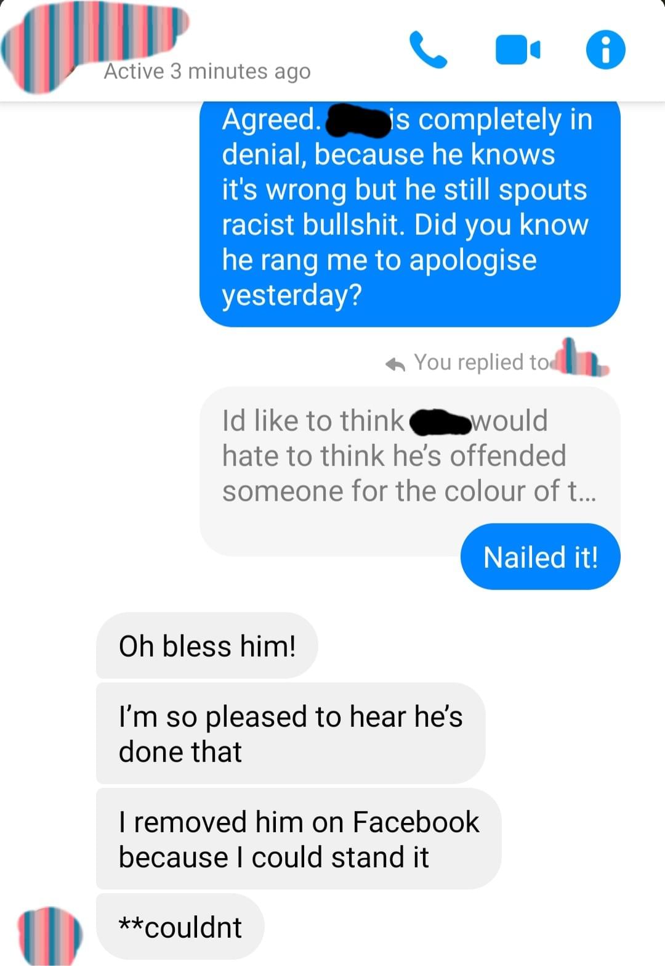This screenshot has width=665, height=966.
Task: Open the quoted 'Id like to think' reply
Action: (x=410, y=471)
